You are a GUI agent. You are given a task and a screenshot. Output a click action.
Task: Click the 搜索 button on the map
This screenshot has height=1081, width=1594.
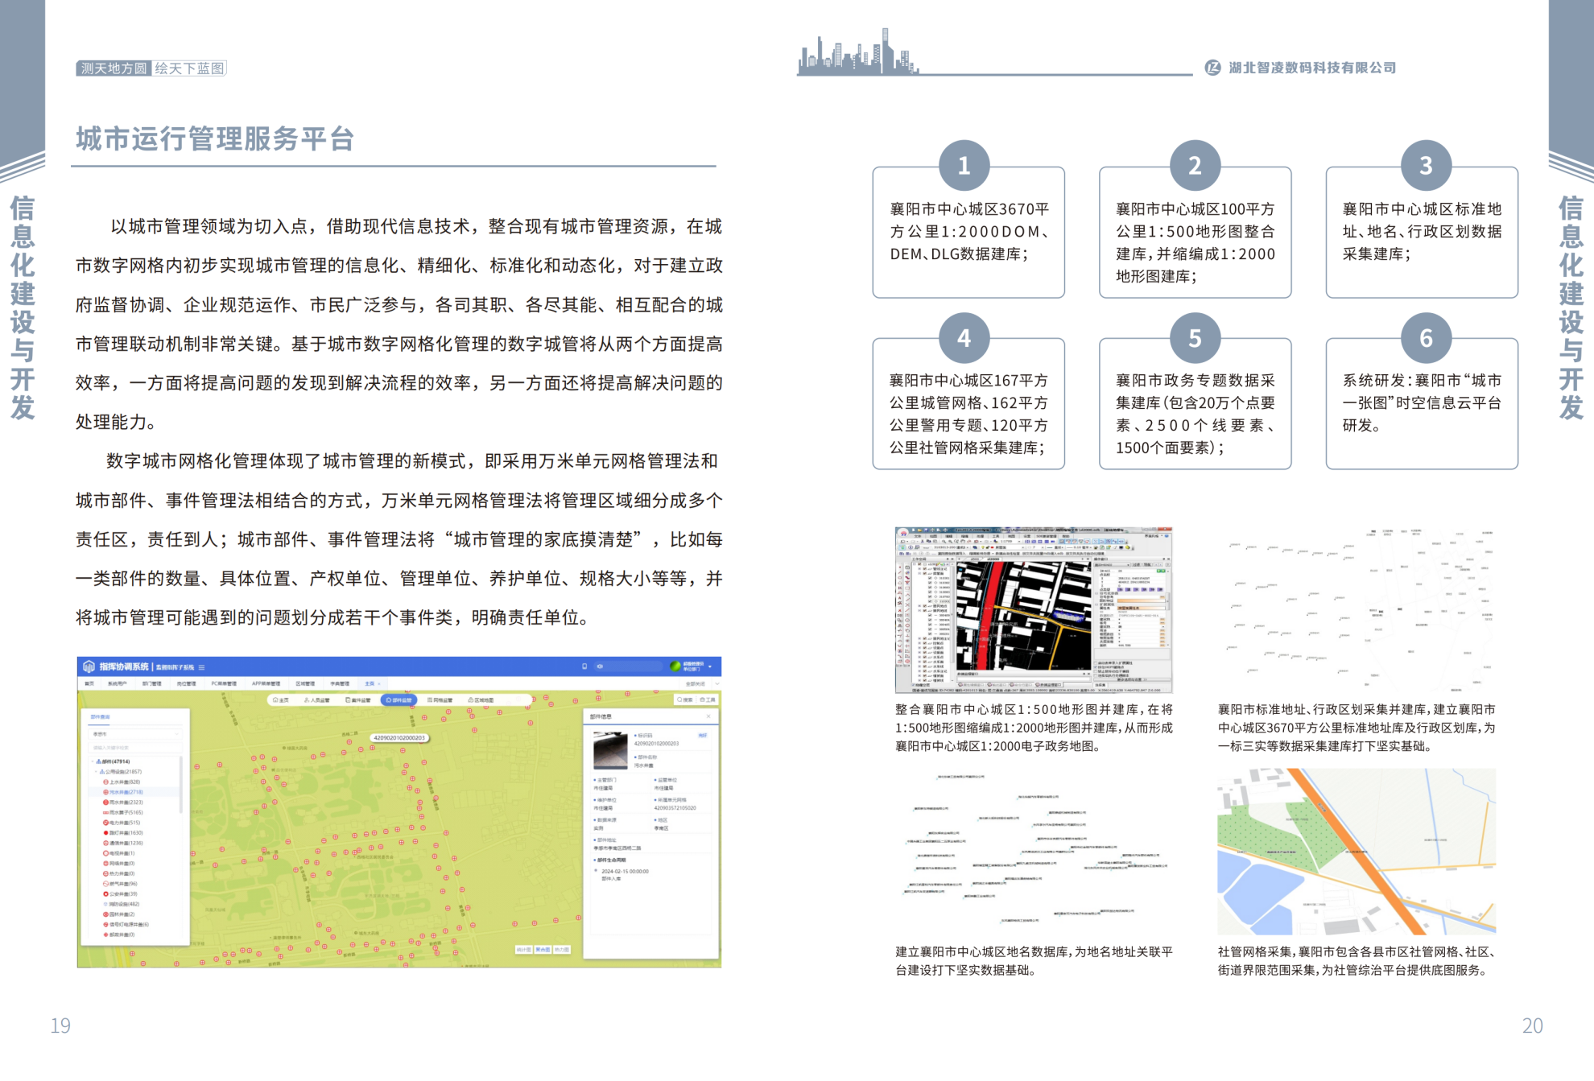click(x=685, y=700)
